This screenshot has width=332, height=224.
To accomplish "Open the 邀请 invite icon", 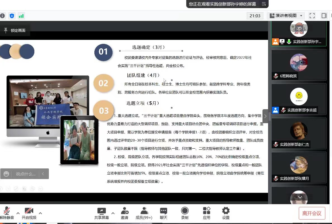I will coord(125,213).
